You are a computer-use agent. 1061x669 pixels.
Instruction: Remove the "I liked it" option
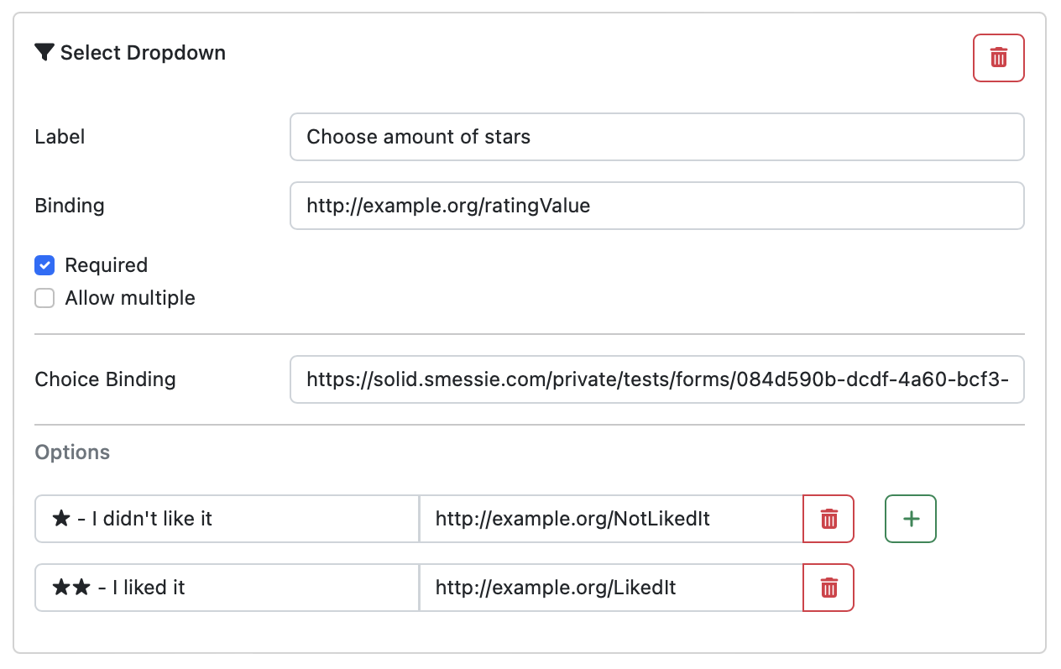click(x=828, y=588)
